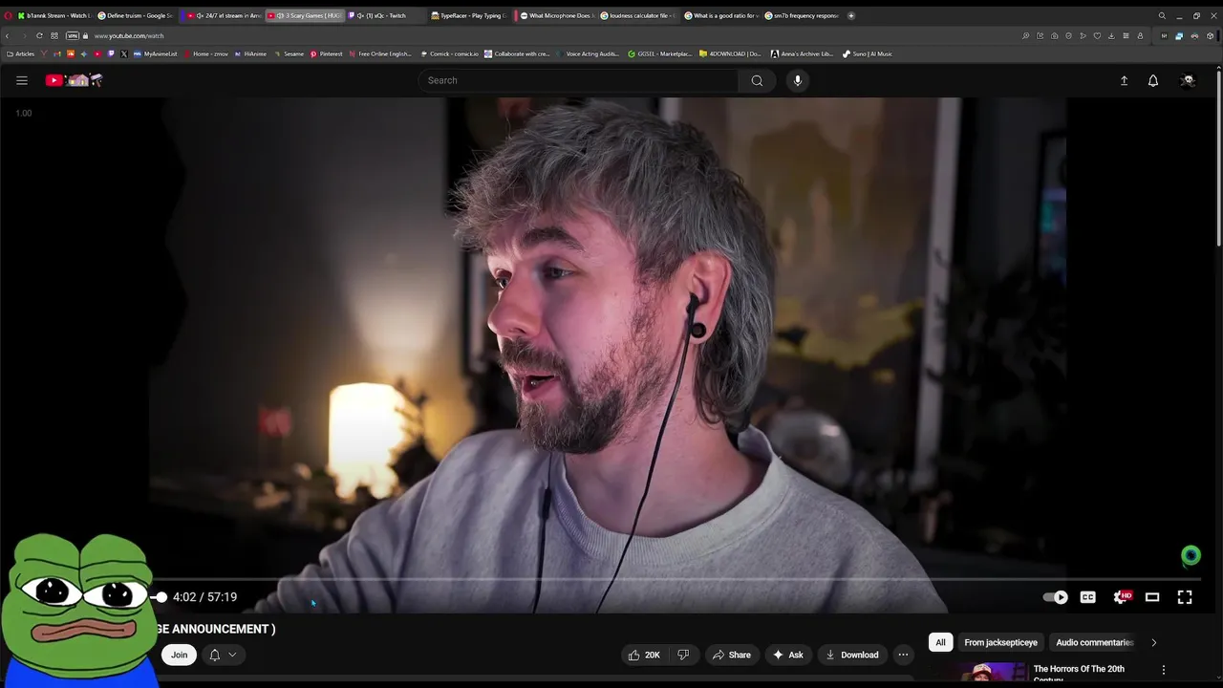Screen dimensions: 1223x688
Task: Toggle the VPN badge in address bar
Action: (x=73, y=35)
